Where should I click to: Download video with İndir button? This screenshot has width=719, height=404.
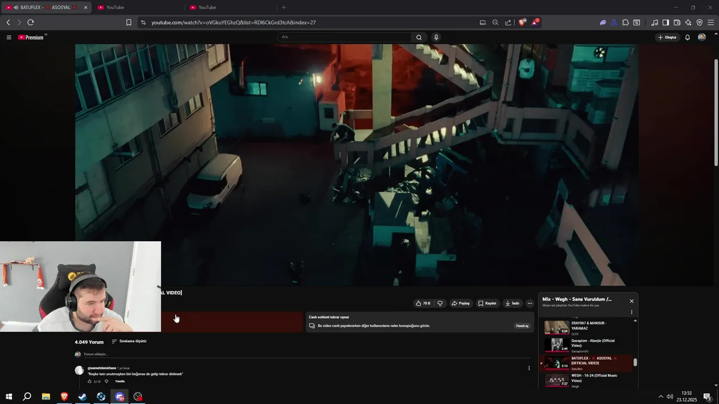[x=512, y=303]
